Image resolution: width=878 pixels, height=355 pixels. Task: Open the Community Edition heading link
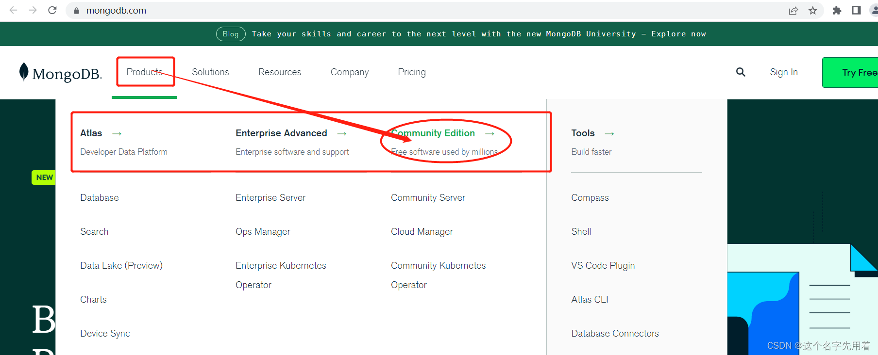tap(433, 133)
